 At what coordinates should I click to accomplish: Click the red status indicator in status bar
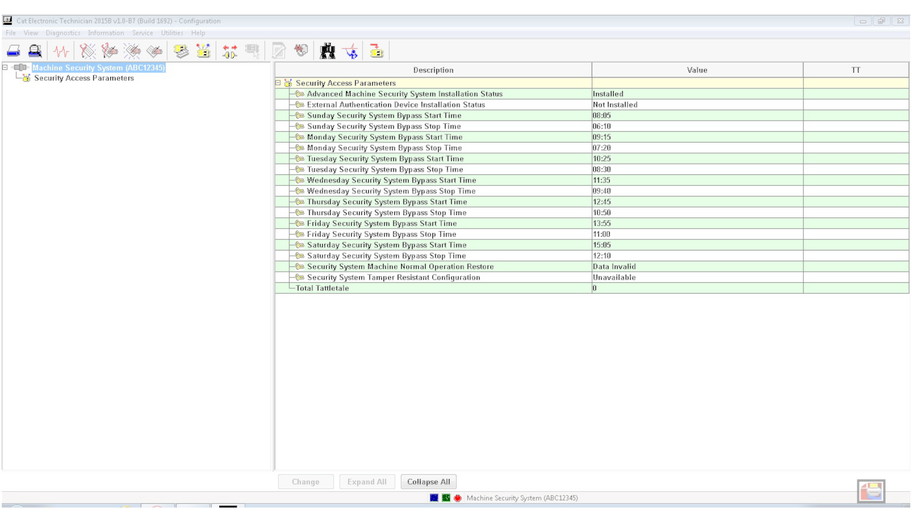(458, 498)
